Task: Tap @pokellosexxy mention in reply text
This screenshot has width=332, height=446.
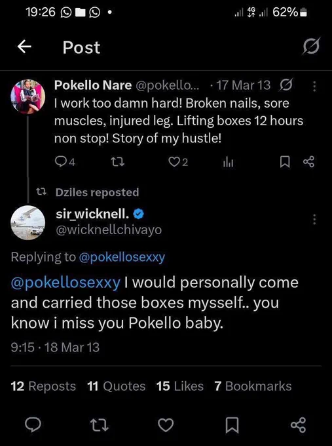Action: click(65, 283)
